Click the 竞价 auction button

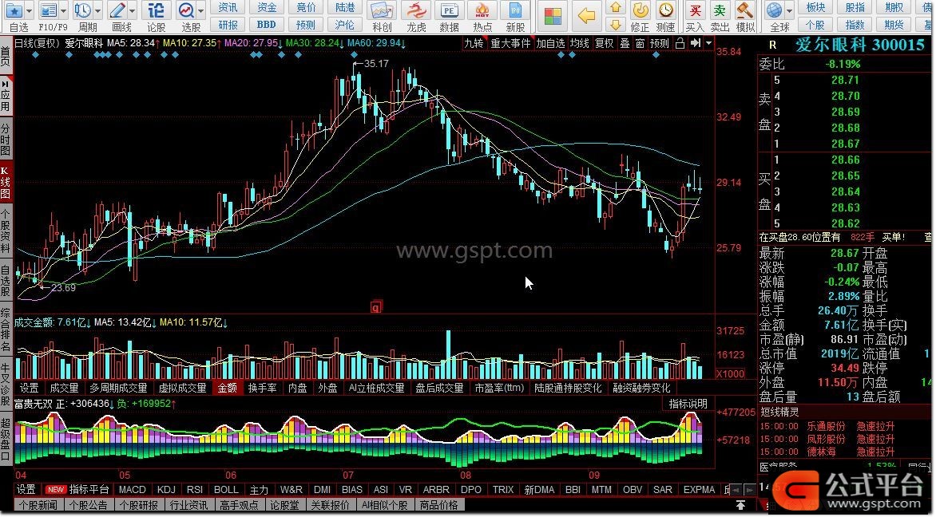306,8
